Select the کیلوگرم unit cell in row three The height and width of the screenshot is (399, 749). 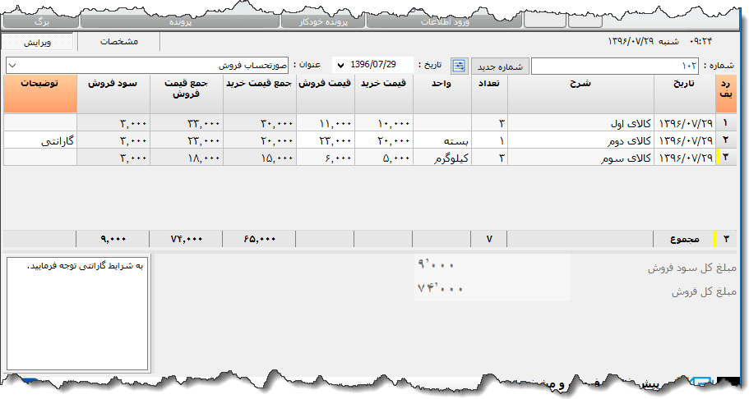[x=442, y=158]
